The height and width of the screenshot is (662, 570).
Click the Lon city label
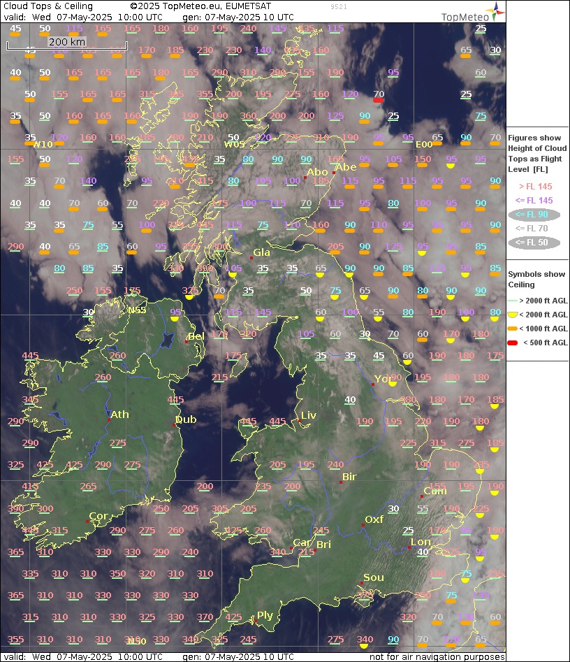click(x=421, y=542)
